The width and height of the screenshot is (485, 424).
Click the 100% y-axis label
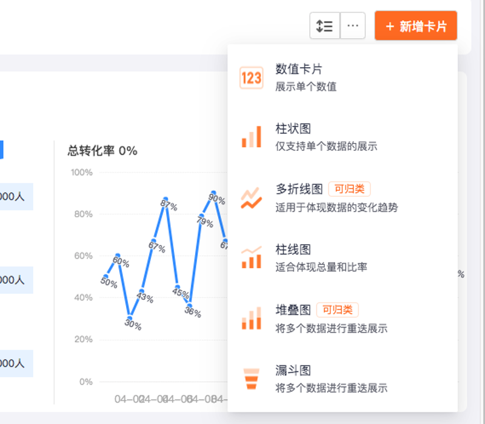[x=82, y=173]
